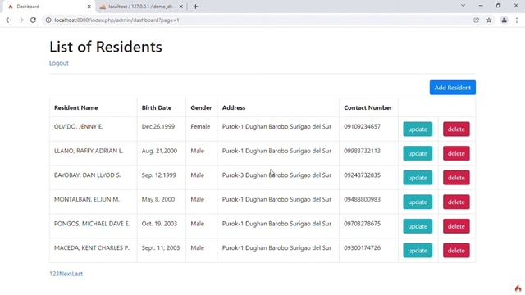525x295 pixels.
Task: Click the flame debug icon at bottom right
Action: pyautogui.click(x=518, y=288)
